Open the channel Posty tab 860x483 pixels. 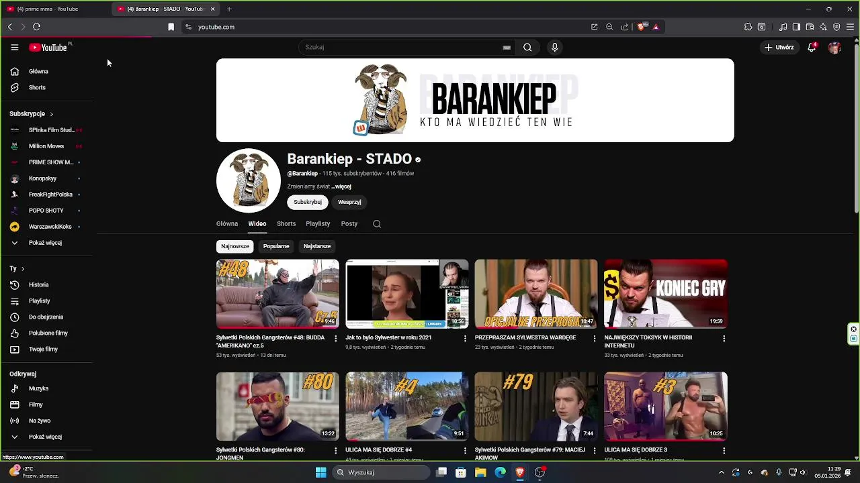tap(349, 224)
